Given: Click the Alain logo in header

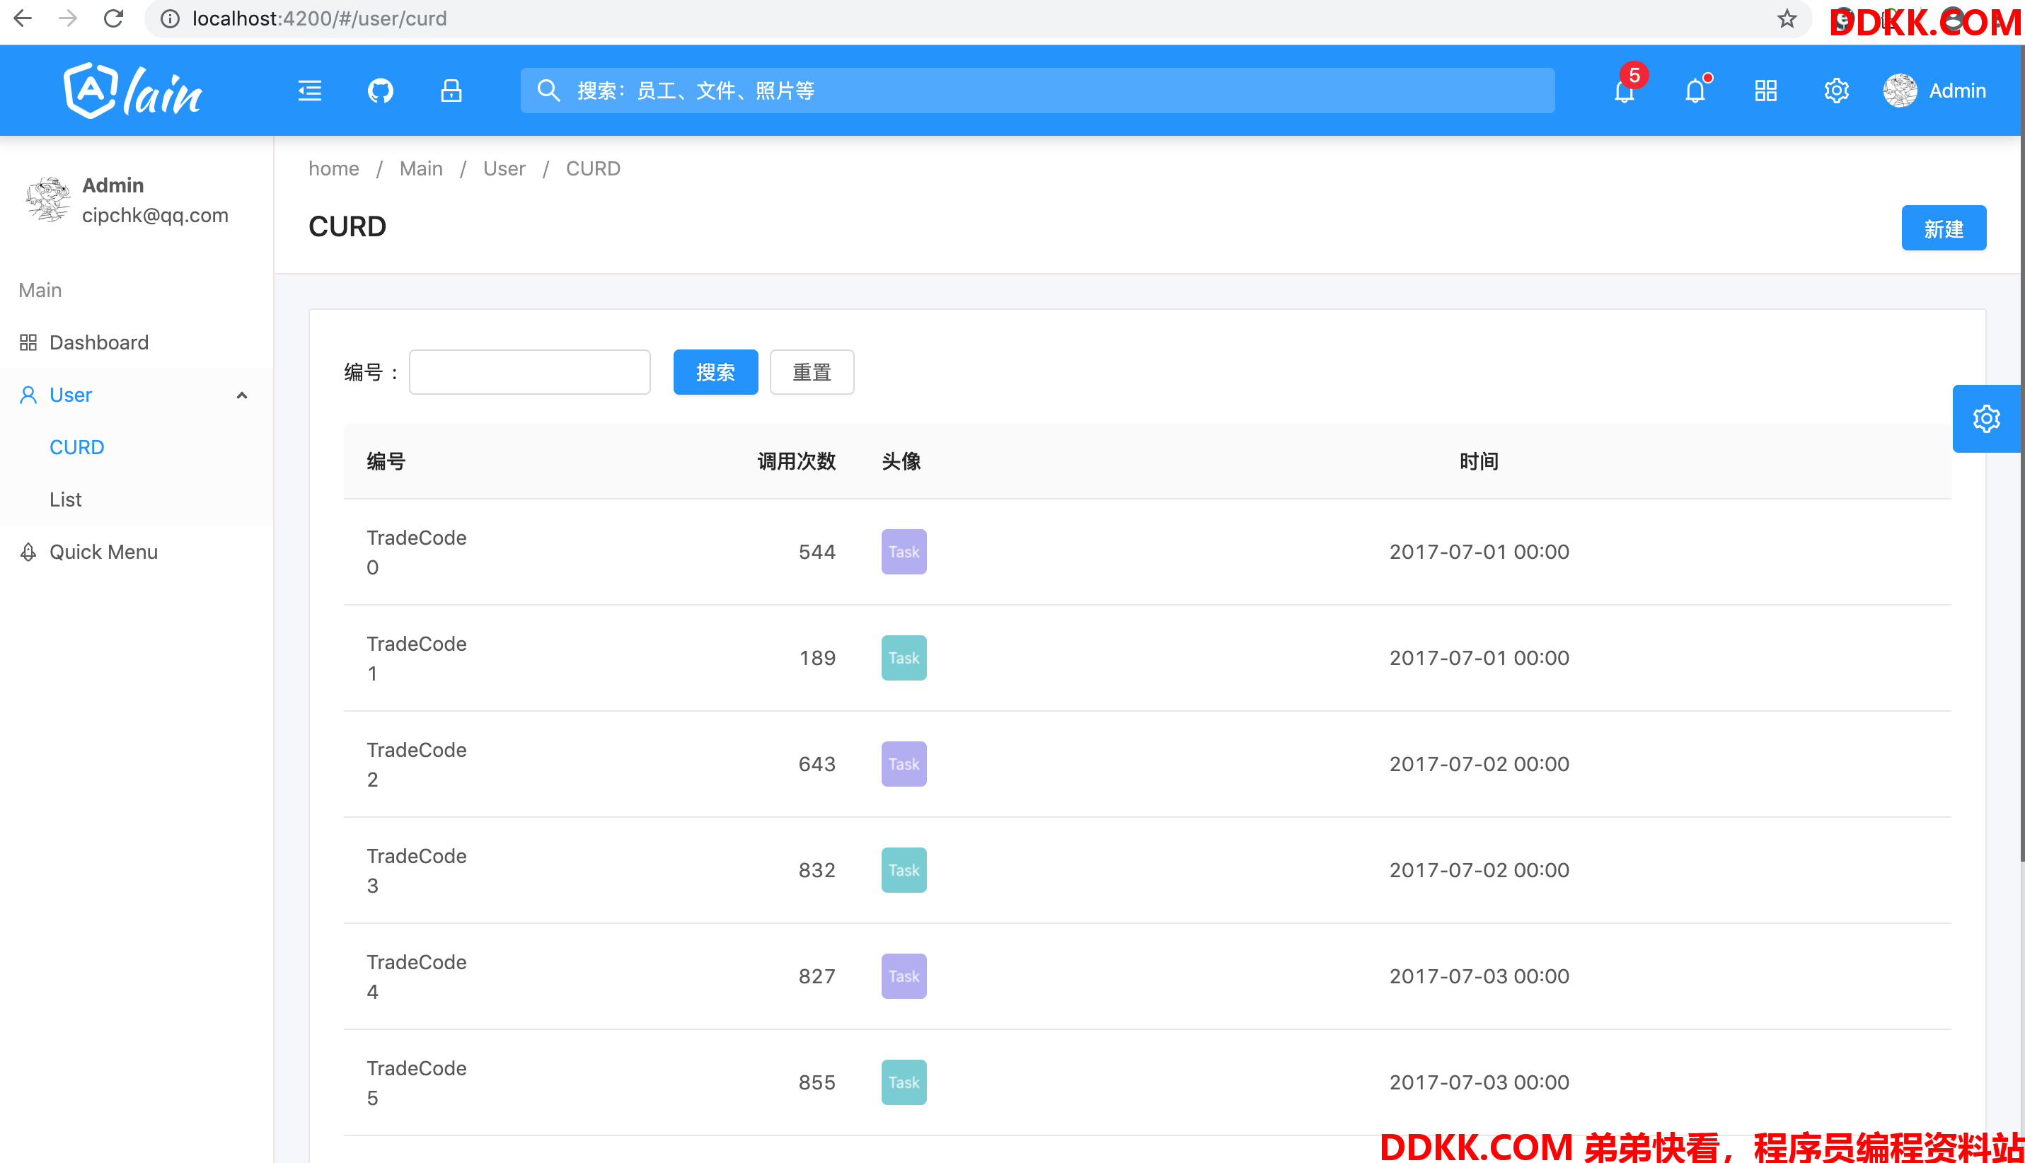Looking at the screenshot, I should click(x=132, y=91).
